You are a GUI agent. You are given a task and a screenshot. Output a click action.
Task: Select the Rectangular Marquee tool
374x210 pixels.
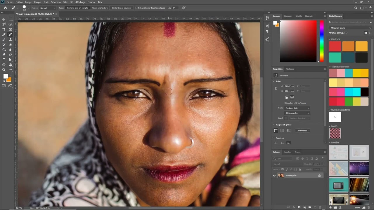pyautogui.click(x=11, y=19)
